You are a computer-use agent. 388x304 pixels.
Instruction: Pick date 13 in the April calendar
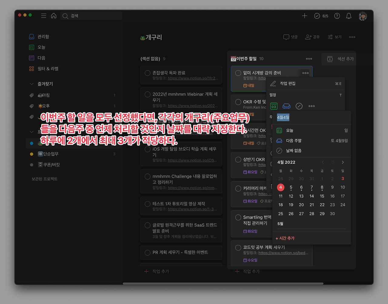point(301,196)
